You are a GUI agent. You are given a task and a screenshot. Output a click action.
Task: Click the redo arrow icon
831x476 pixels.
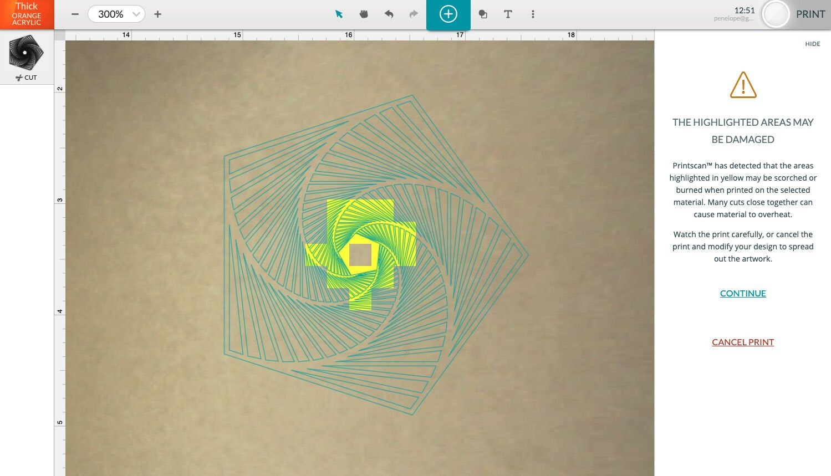click(414, 14)
